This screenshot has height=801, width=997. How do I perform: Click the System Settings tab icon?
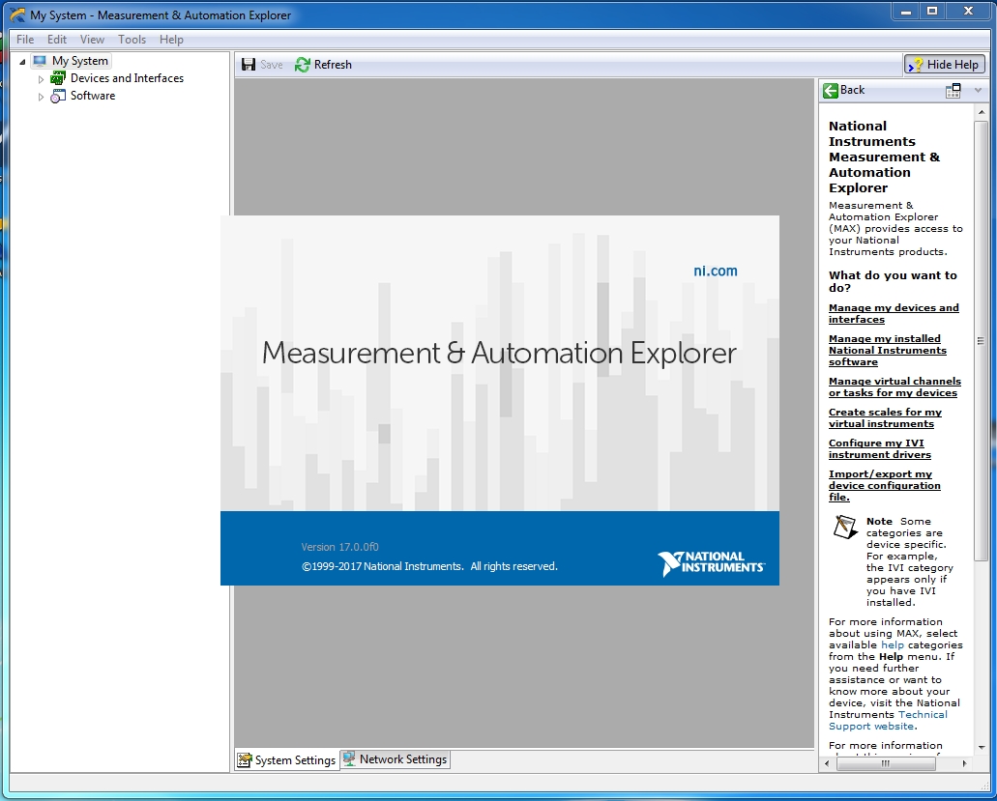coord(244,759)
